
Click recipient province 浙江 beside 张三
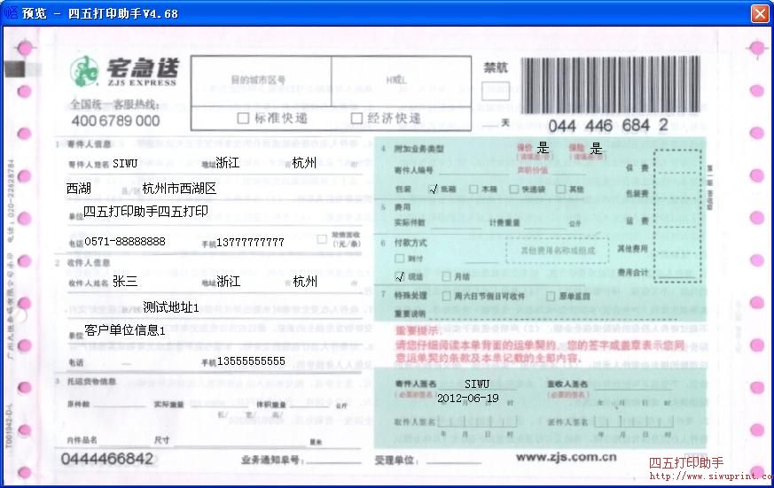(229, 282)
